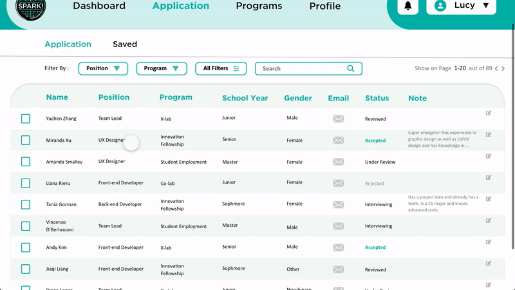This screenshot has width=515, height=290.
Task: Sort by School Year column header
Action: (x=245, y=98)
